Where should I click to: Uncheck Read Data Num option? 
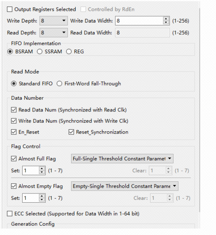[14, 110]
